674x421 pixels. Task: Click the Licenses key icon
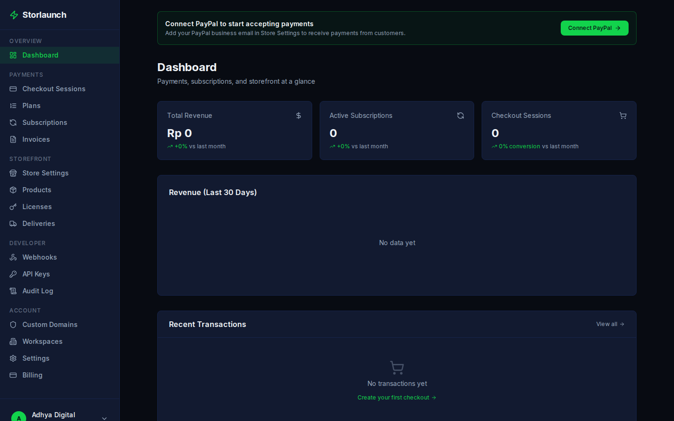point(13,206)
